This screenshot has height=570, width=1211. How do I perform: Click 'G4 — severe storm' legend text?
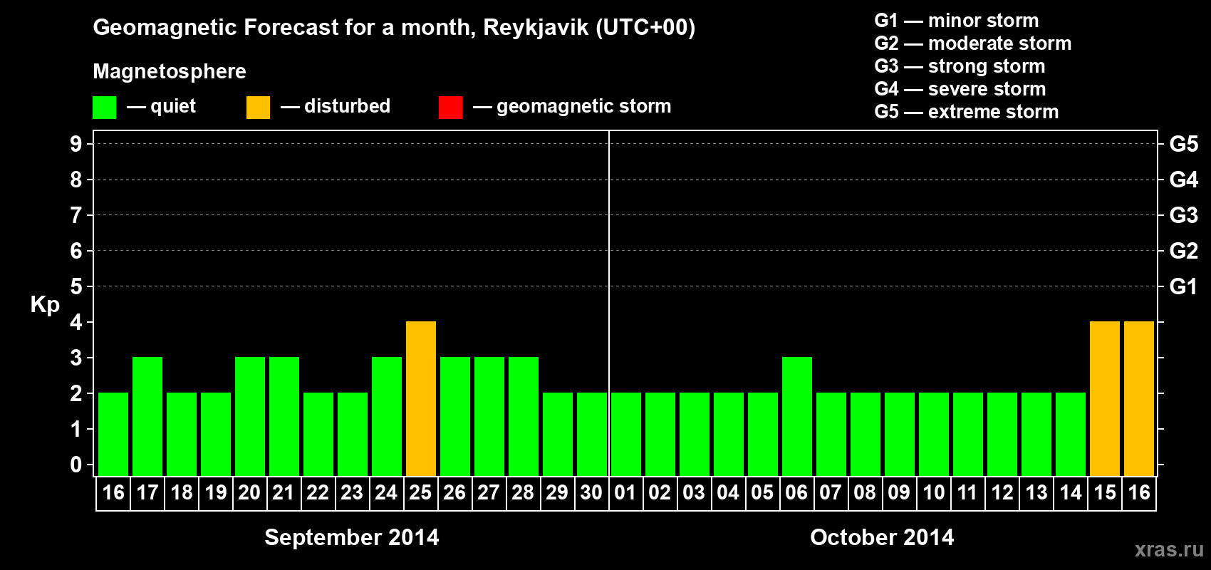click(960, 89)
